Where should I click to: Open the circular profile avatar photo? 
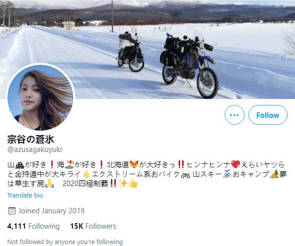click(x=40, y=98)
